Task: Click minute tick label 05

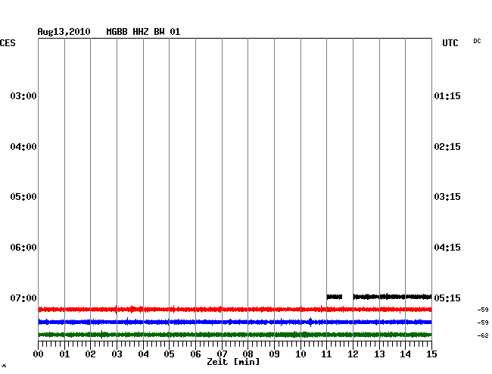Action: pyautogui.click(x=169, y=354)
